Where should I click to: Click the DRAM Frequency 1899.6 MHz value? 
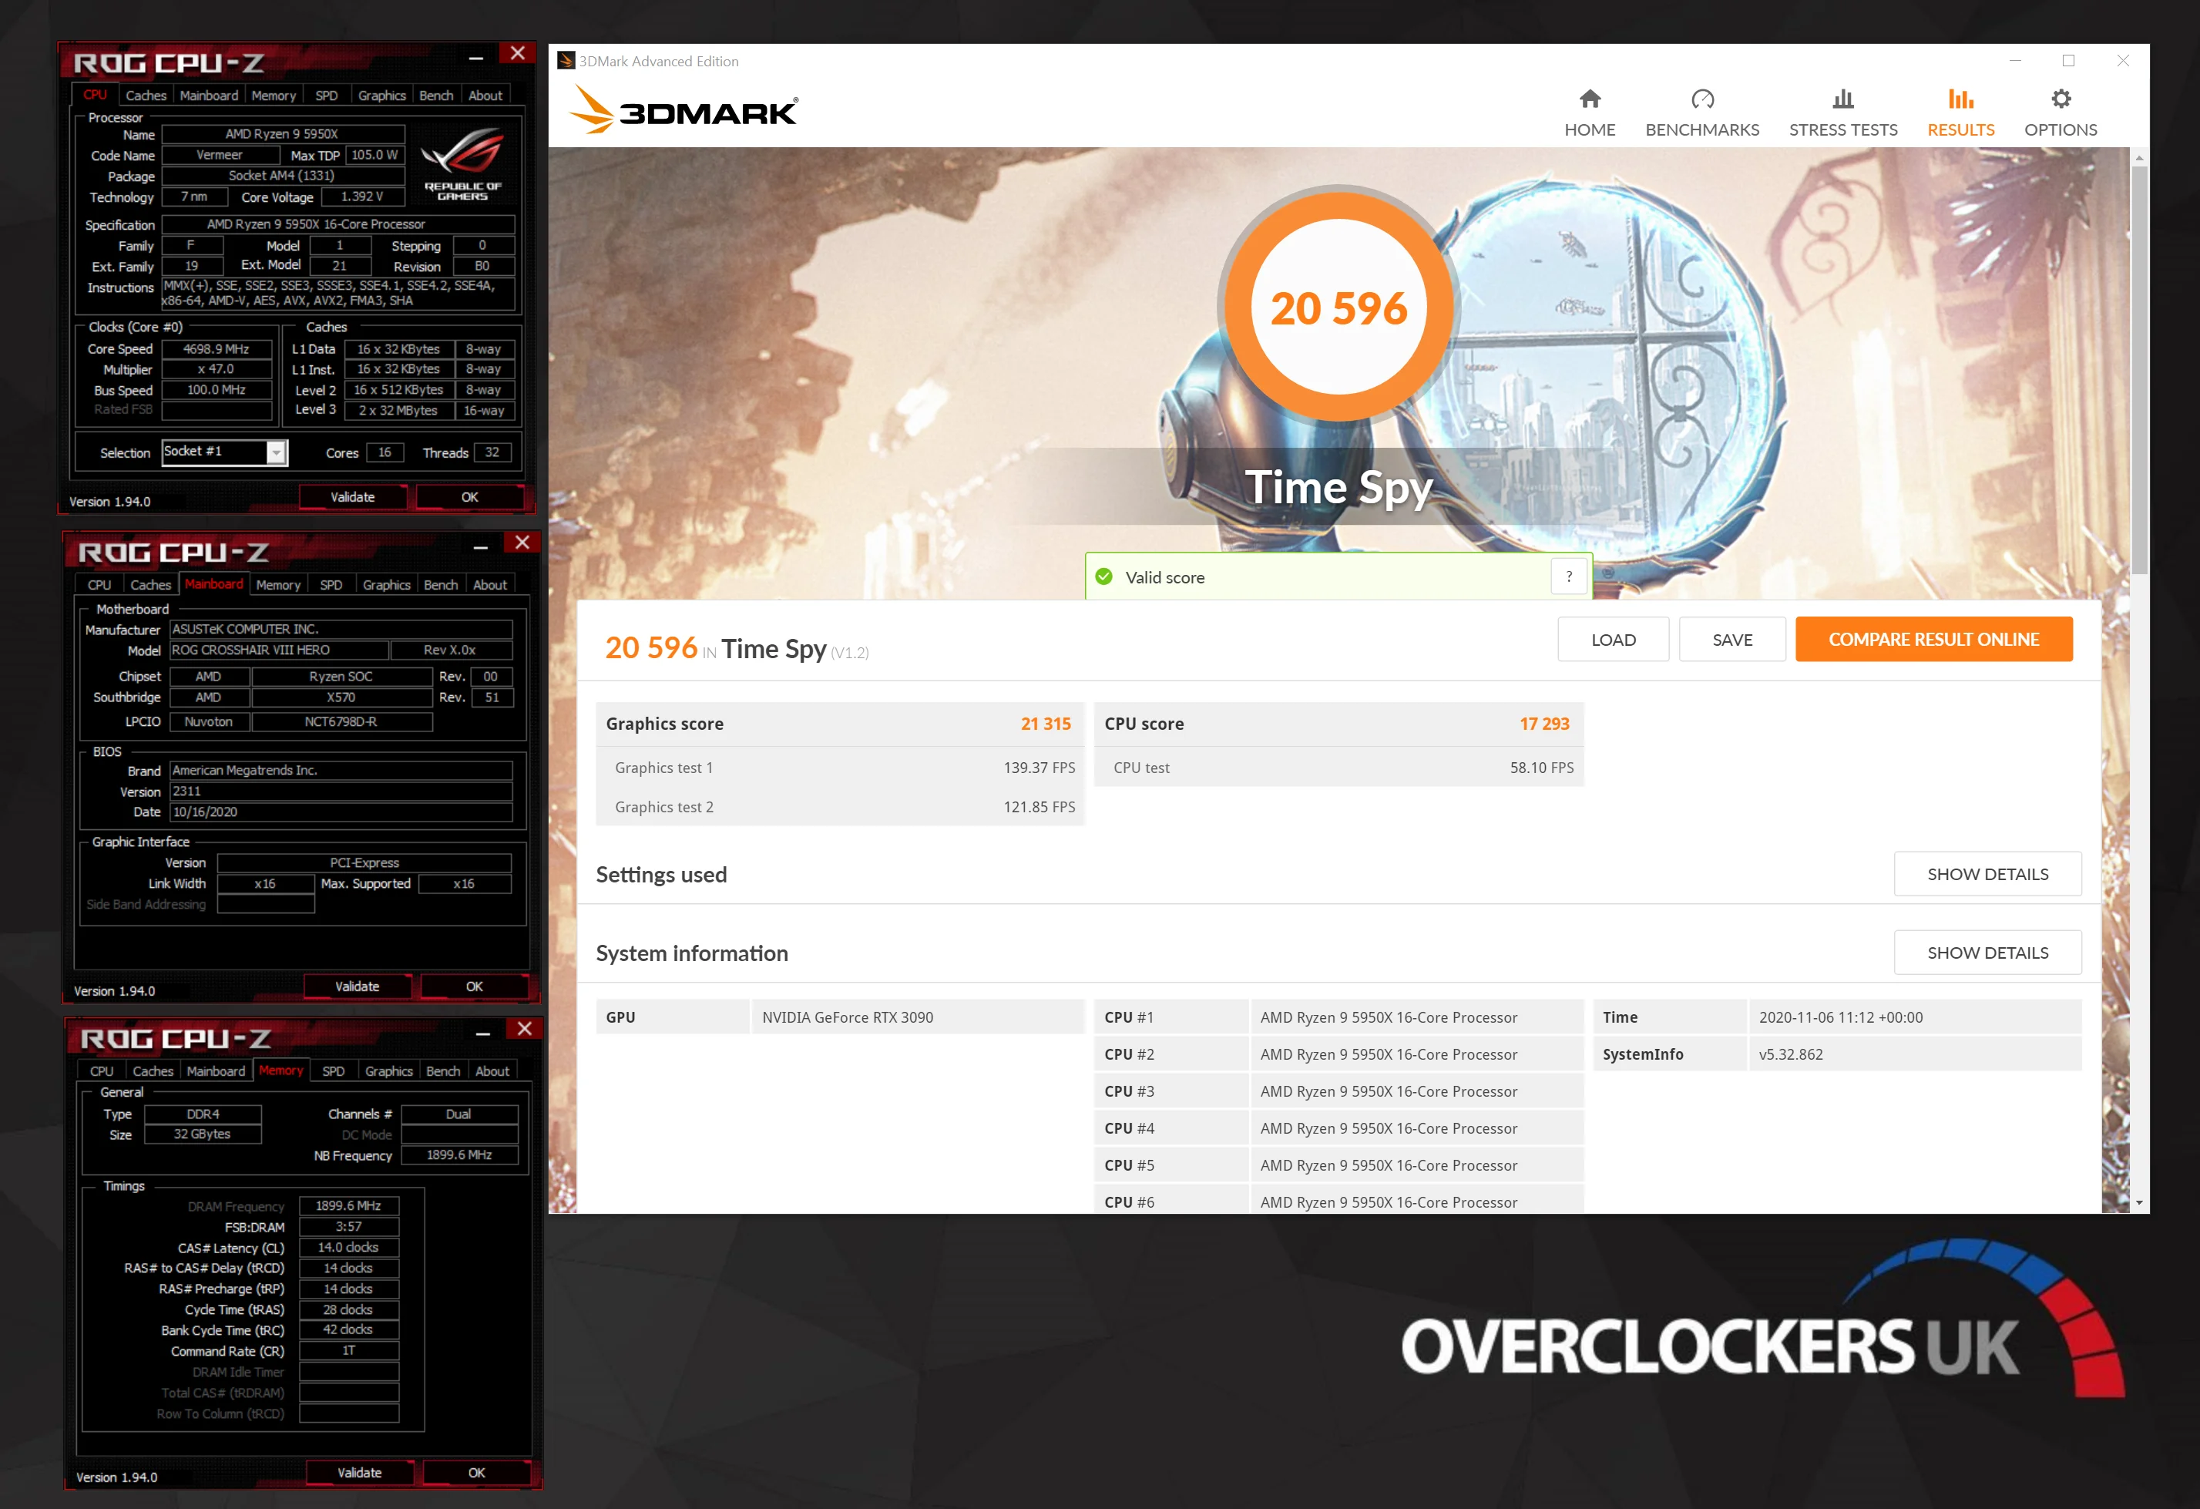(x=348, y=1205)
